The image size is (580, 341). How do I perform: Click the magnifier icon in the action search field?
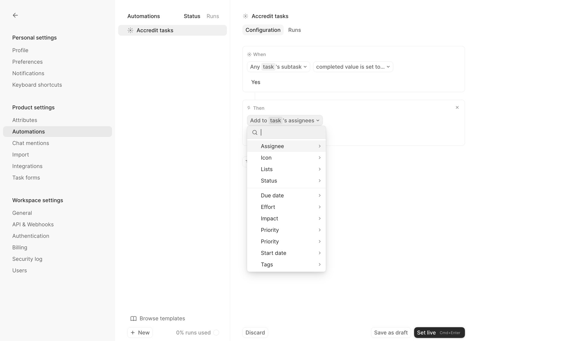pos(255,132)
